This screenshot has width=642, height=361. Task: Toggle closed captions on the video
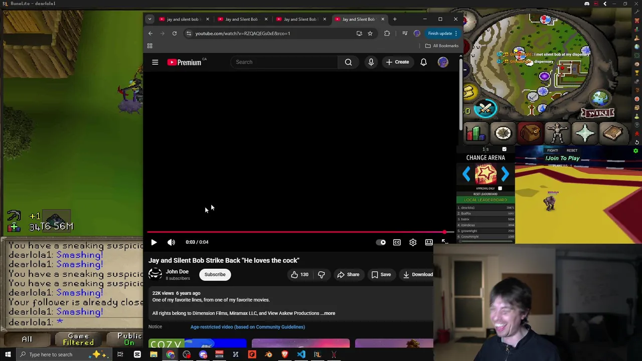[x=397, y=242]
